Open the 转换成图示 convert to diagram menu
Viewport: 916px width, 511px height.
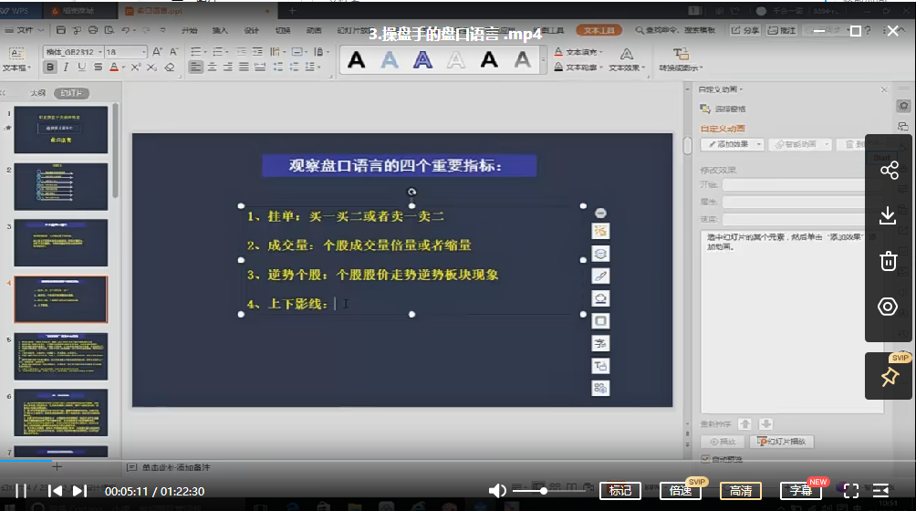pyautogui.click(x=681, y=60)
